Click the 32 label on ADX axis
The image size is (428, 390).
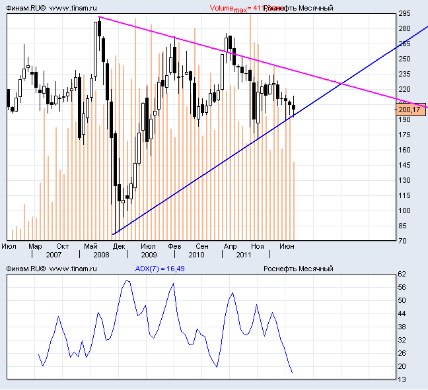[x=402, y=340]
